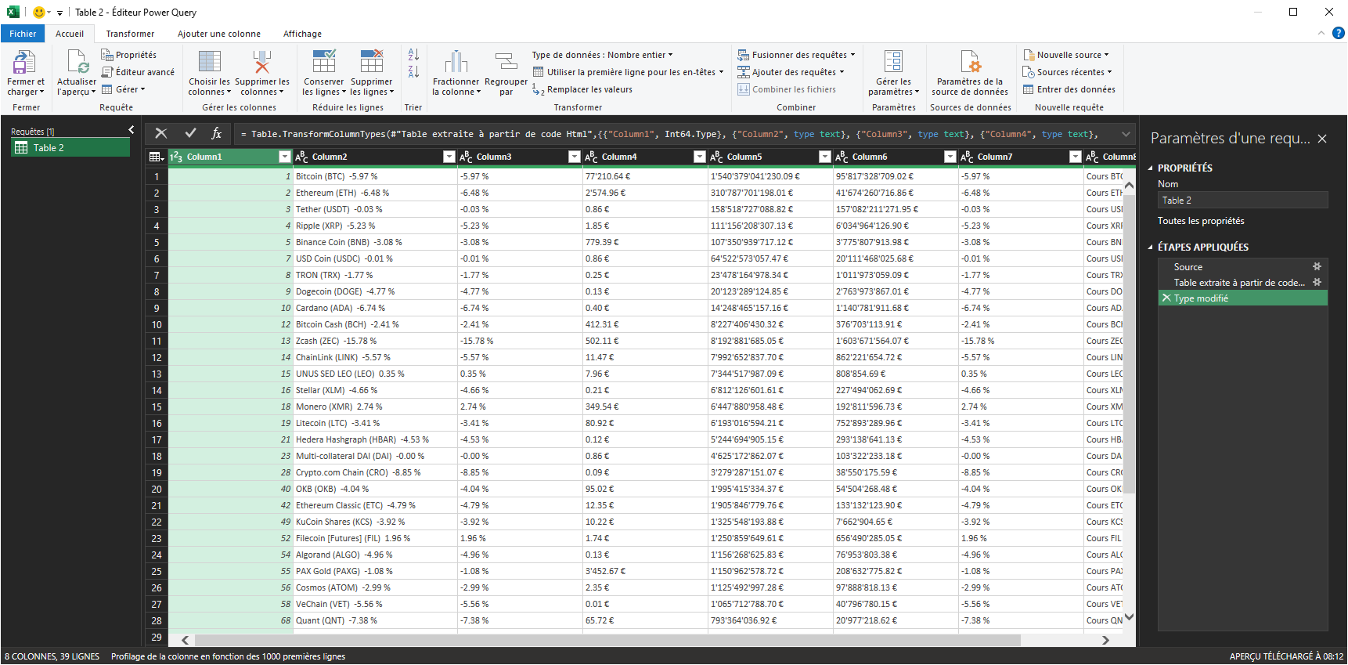Click Sources récentes

[1067, 72]
